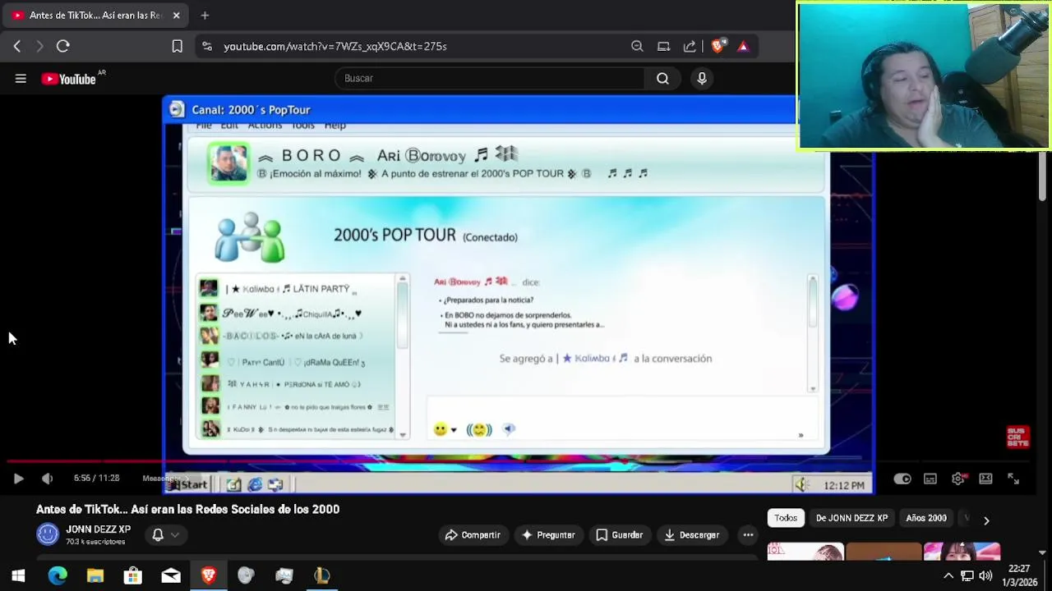Mute the video with the speaker icon
This screenshot has width=1052, height=591.
click(x=47, y=479)
